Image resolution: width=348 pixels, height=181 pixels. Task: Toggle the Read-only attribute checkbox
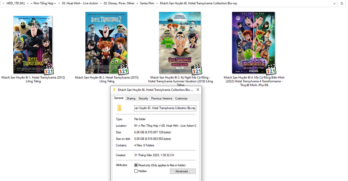(136, 165)
